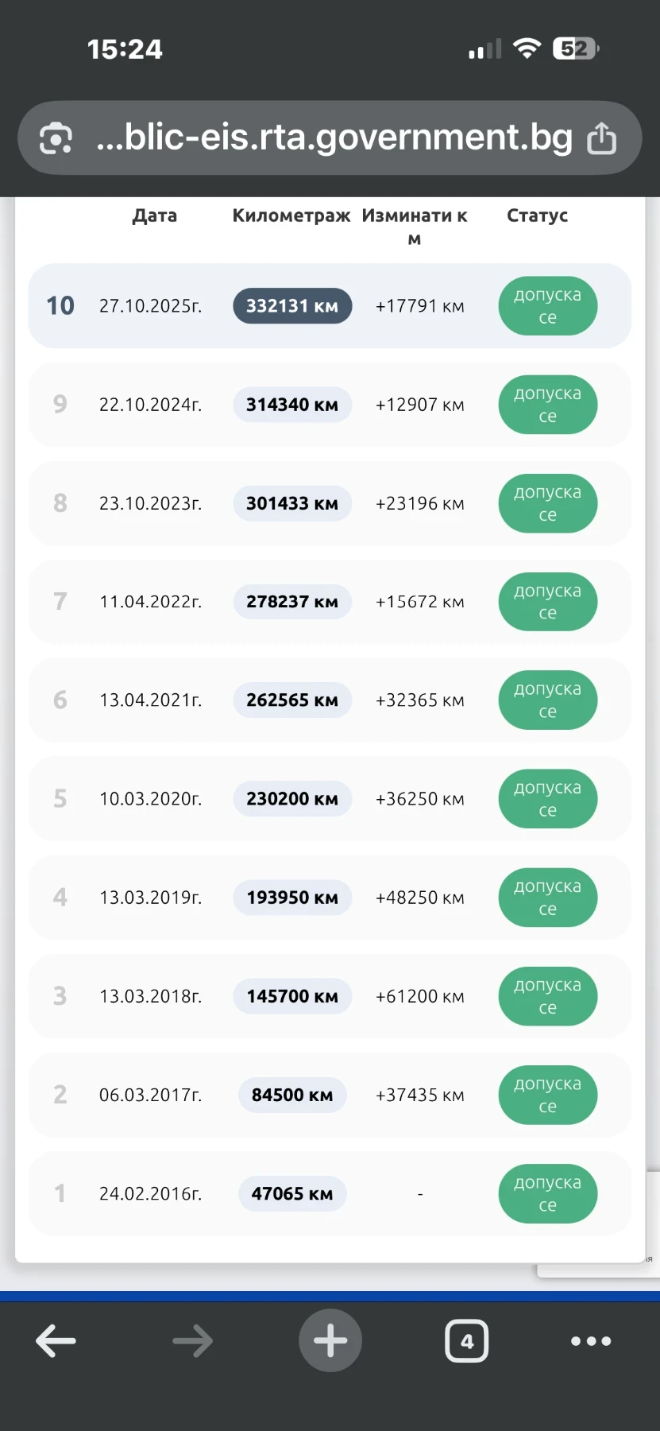Tap the rta.government.bg address field
This screenshot has height=1431, width=660.
pyautogui.click(x=334, y=138)
